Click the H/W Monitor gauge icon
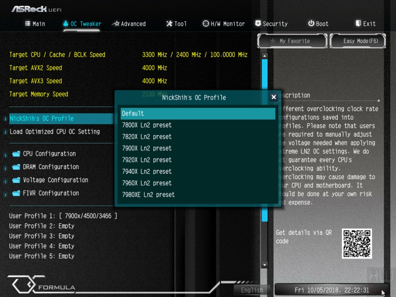Image resolution: width=396 pixels, height=297 pixels. tap(206, 23)
